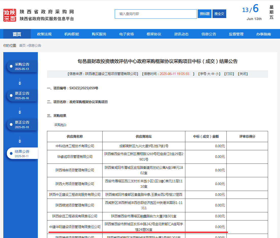Viewport: 280px width, 238px height.
Task: Click the 搜全文 button
Action: (x=219, y=14)
